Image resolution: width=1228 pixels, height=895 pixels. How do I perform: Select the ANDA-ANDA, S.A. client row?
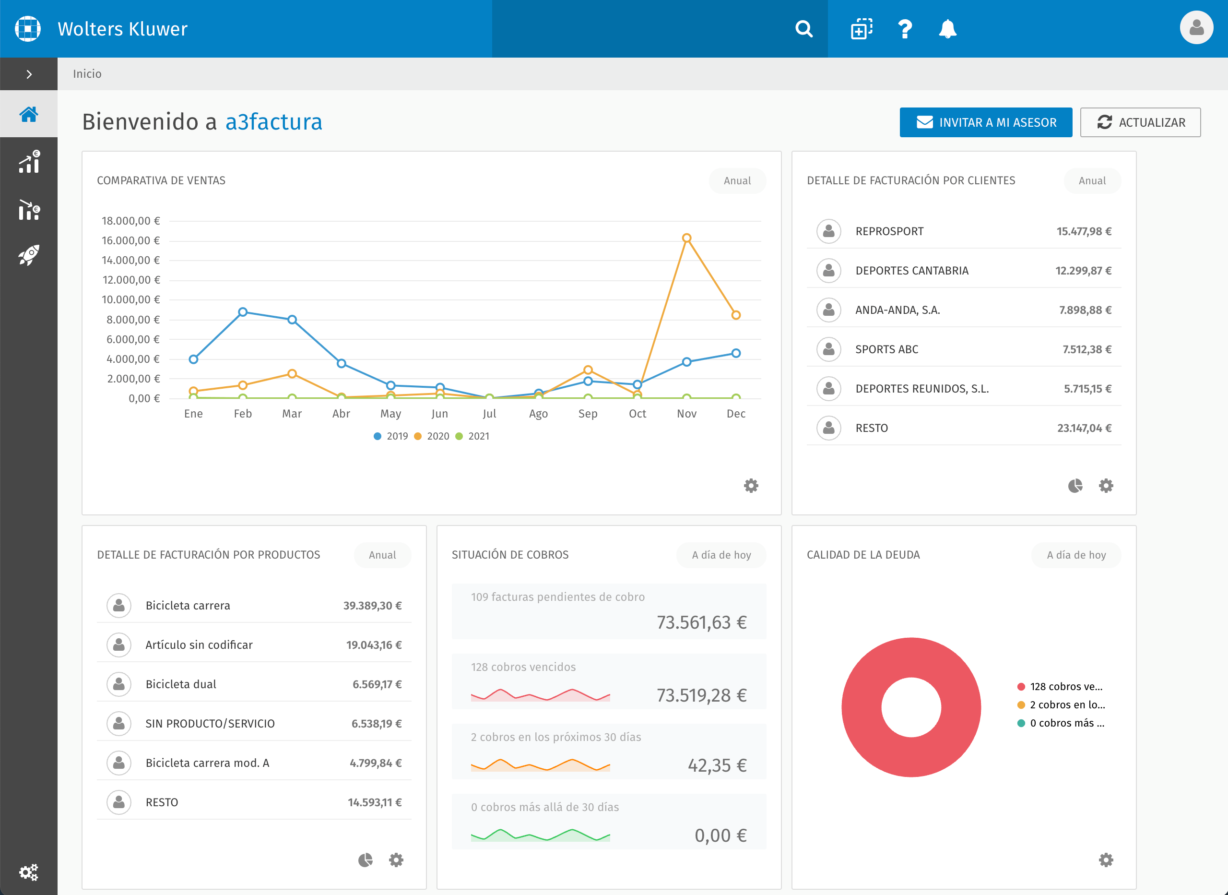[x=964, y=310]
